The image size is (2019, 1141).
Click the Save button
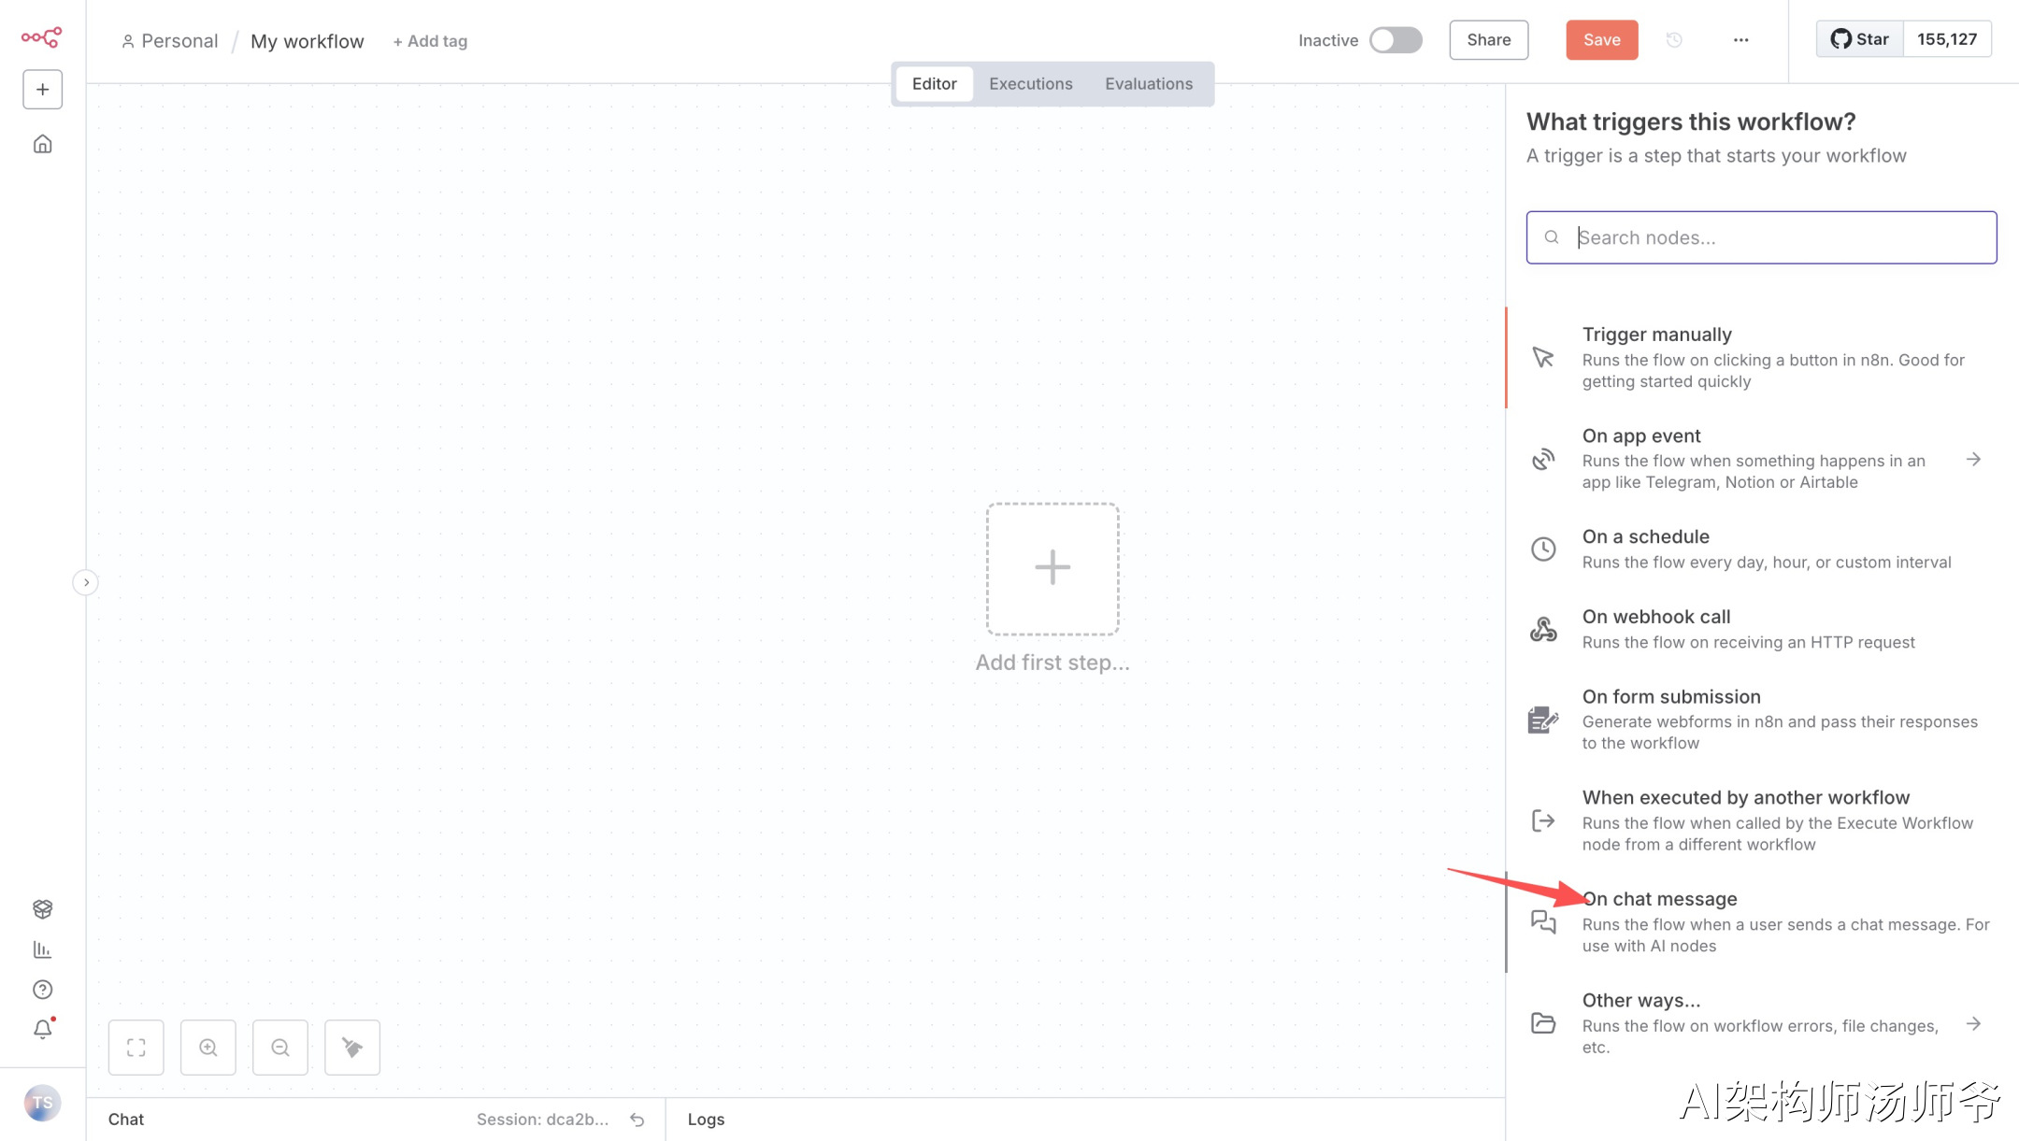(x=1601, y=40)
